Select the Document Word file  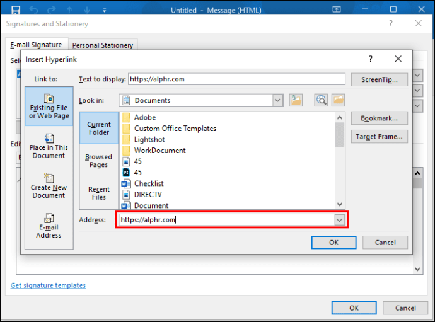[145, 205]
